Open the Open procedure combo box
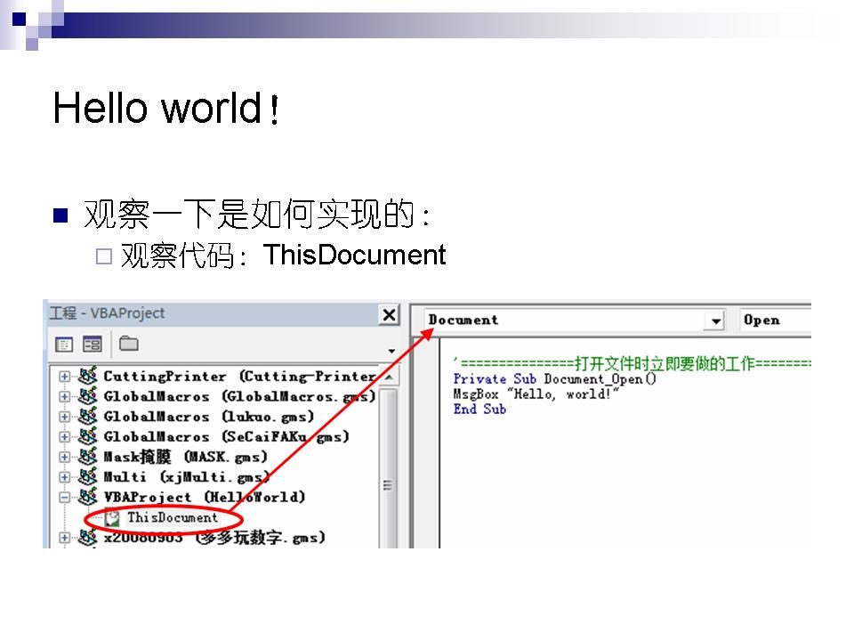 point(776,320)
